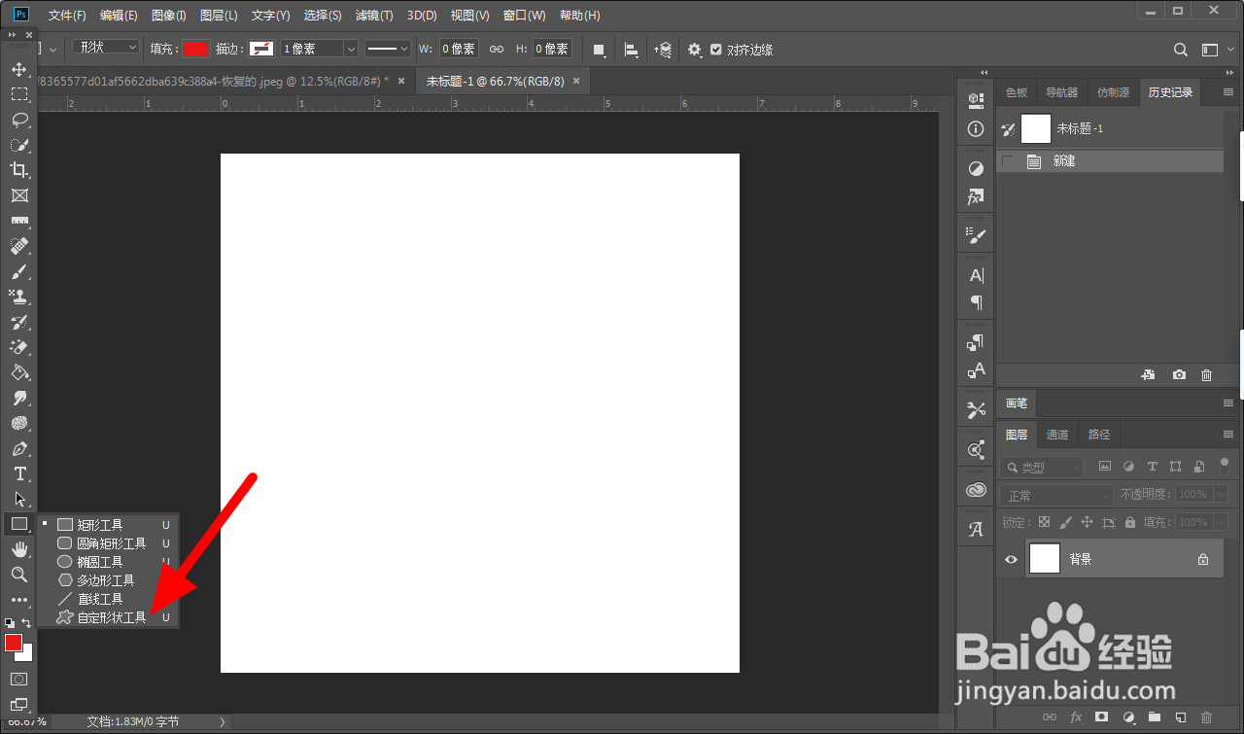The width and height of the screenshot is (1244, 734).
Task: Switch to the 通道 tab
Action: point(1057,435)
